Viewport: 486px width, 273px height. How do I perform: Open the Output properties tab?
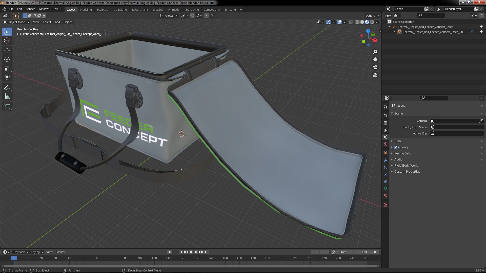(386, 123)
